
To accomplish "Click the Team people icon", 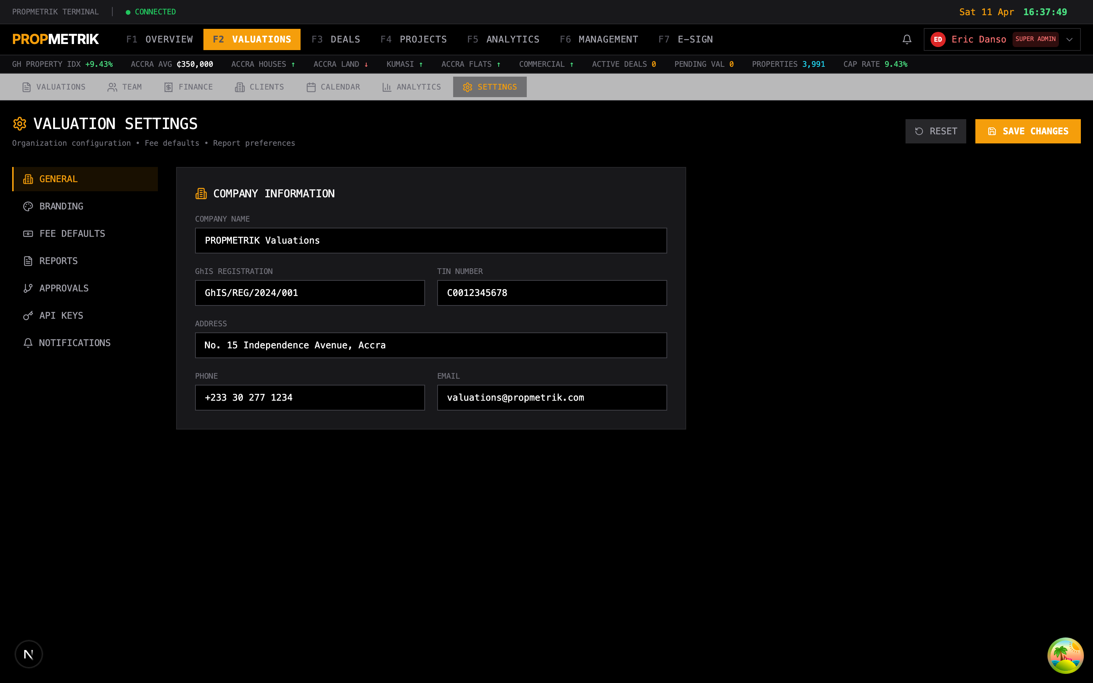I will pos(112,87).
